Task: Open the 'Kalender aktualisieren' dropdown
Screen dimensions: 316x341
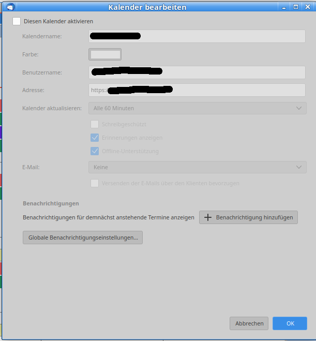Action: point(198,108)
